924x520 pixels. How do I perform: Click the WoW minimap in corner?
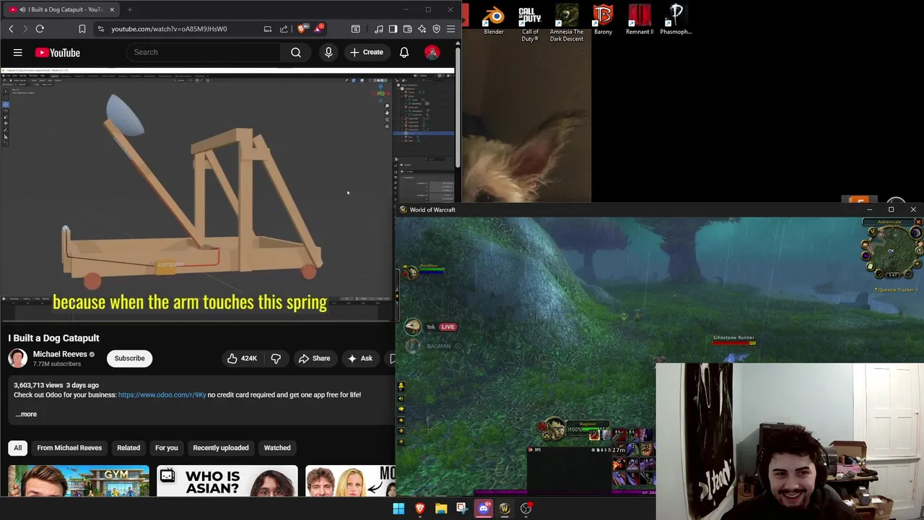point(892,249)
